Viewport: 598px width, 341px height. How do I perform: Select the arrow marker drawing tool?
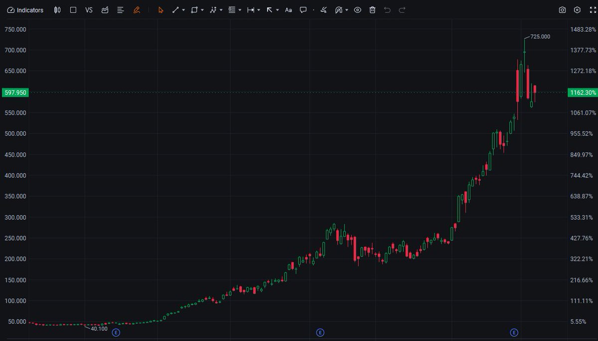270,10
